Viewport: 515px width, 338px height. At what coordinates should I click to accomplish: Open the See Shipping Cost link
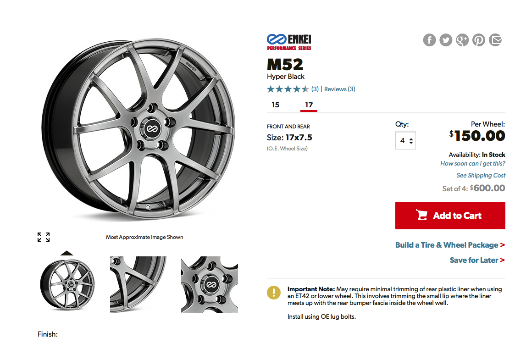481,175
